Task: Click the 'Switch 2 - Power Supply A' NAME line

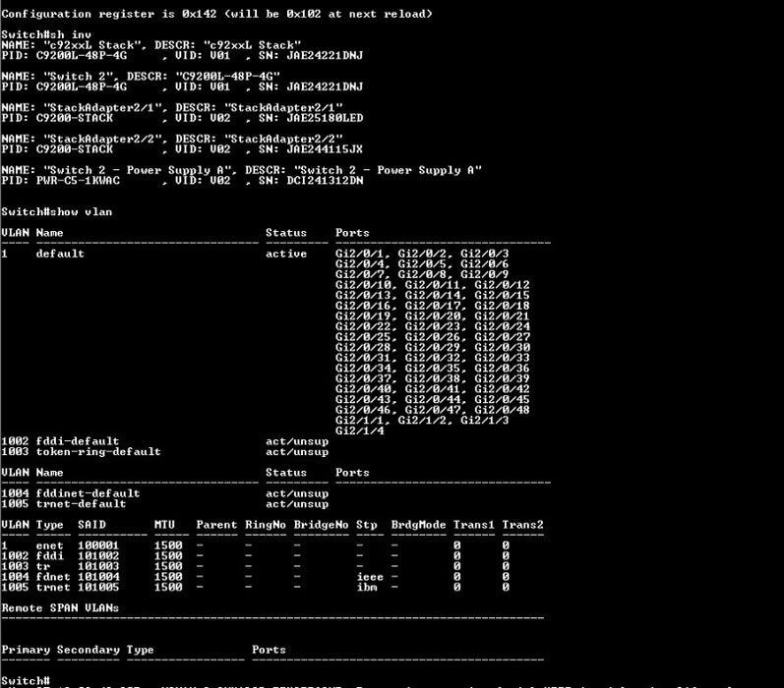Action: click(242, 170)
